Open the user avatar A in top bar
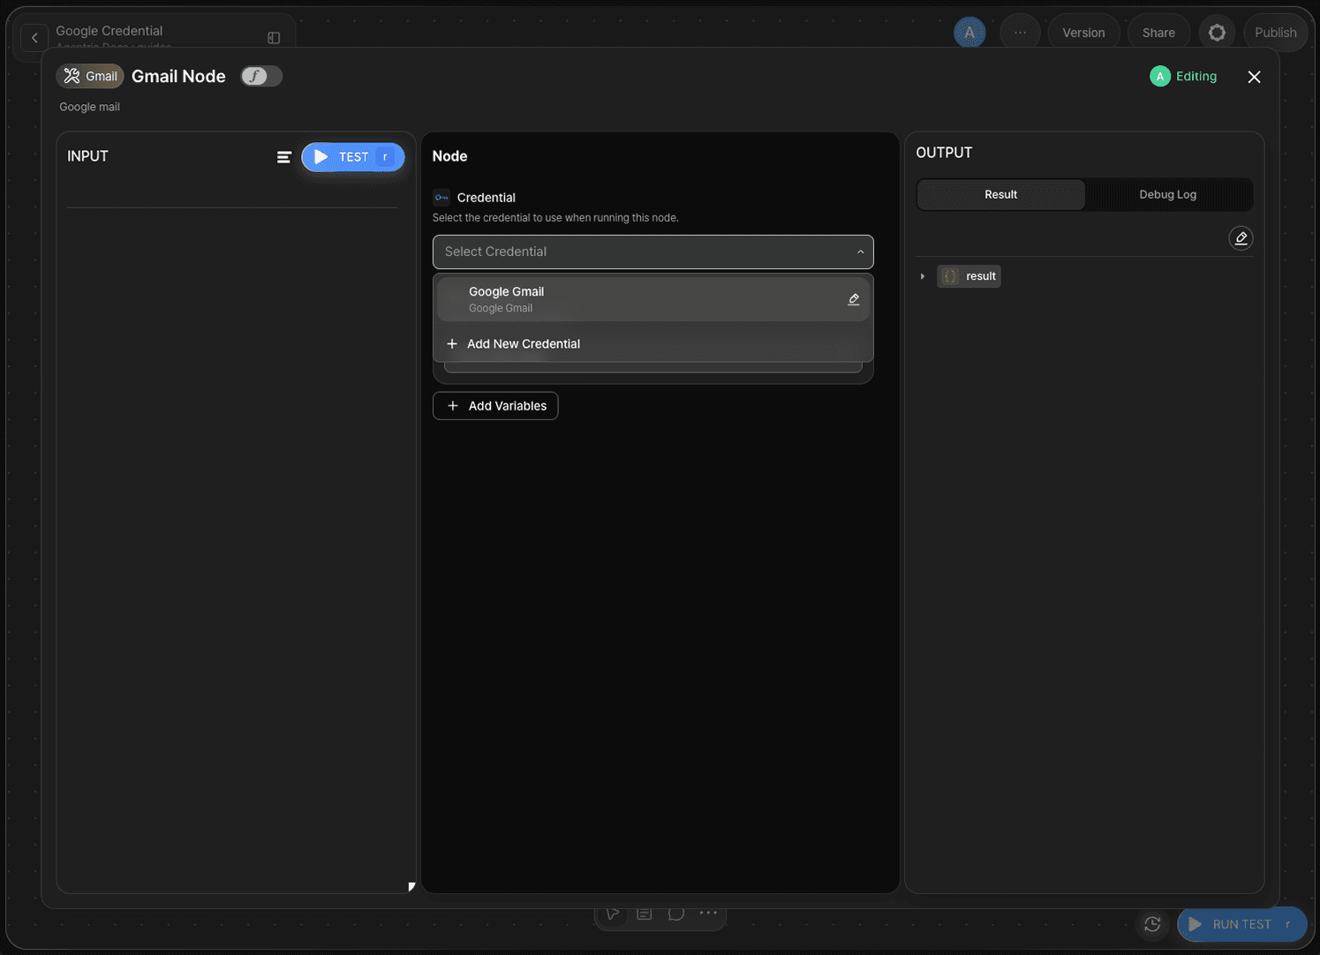 (x=969, y=33)
